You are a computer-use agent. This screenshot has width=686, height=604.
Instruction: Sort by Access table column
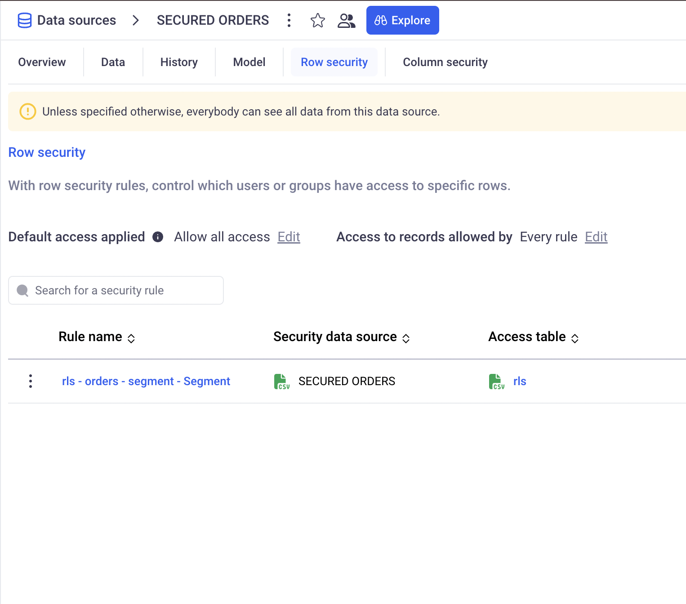(575, 338)
